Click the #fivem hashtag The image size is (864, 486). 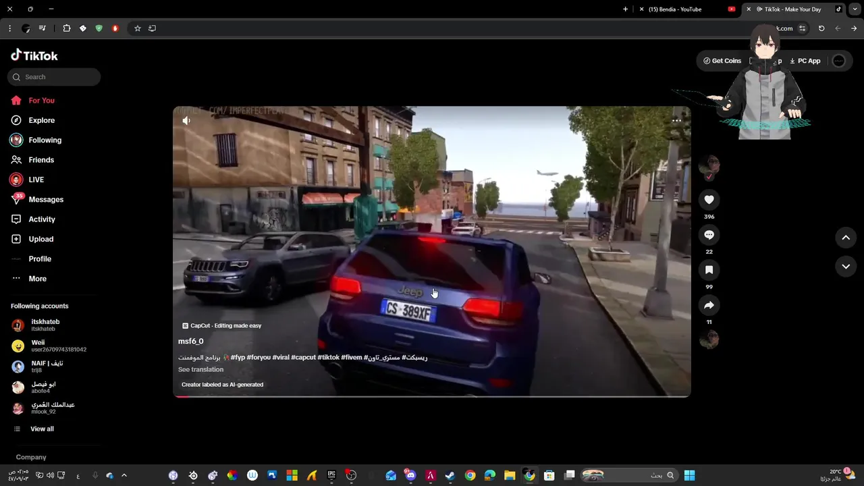tap(352, 358)
